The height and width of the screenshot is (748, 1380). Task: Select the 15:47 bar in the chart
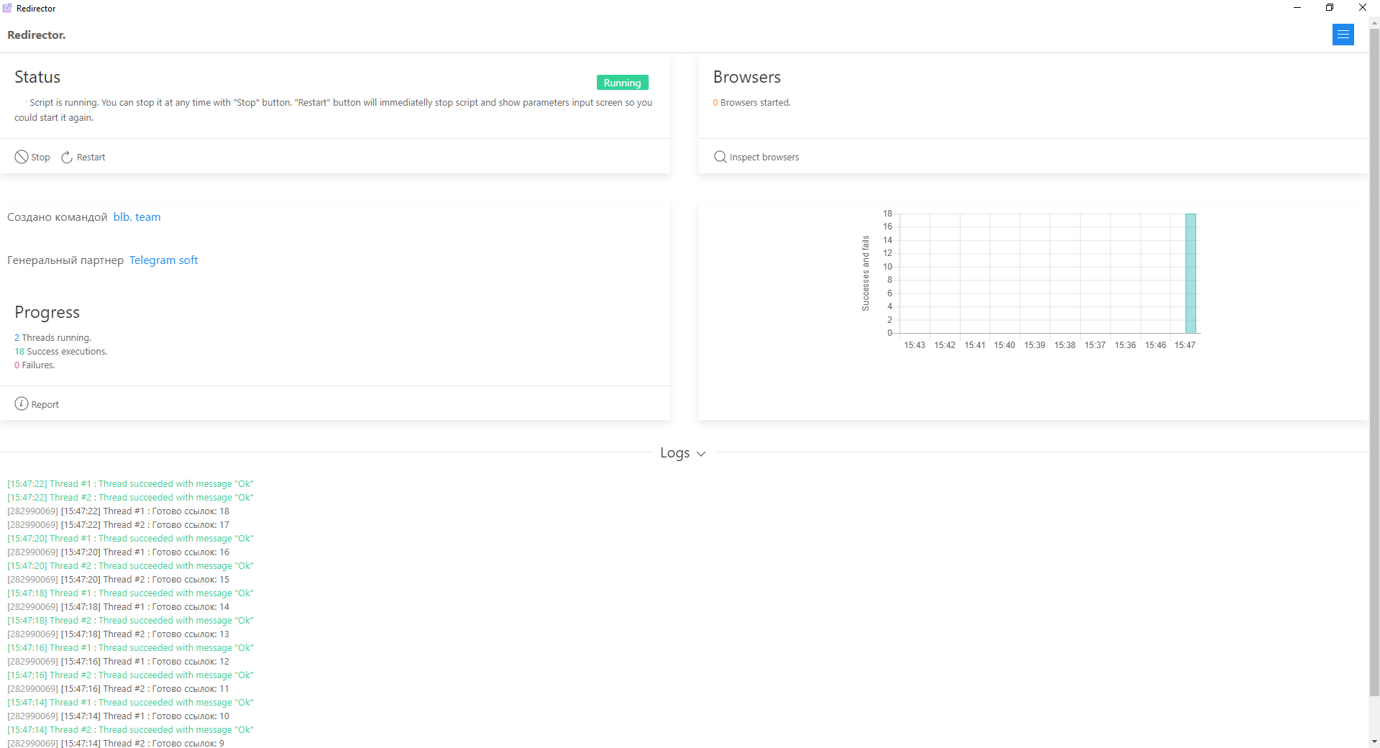(x=1190, y=273)
